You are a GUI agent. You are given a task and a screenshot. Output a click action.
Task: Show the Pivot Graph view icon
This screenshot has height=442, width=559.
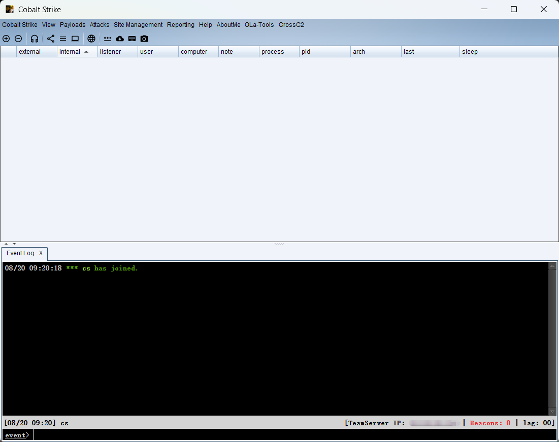51,39
